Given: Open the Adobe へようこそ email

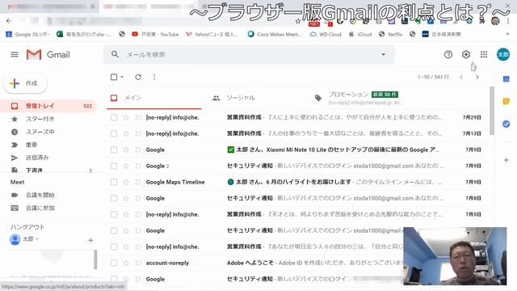Looking at the screenshot, I should pyautogui.click(x=250, y=263).
